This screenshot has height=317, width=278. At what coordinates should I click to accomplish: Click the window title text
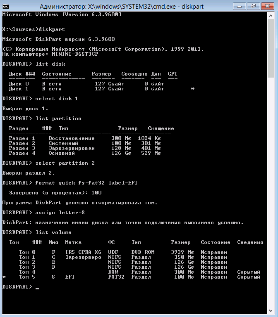122,7
